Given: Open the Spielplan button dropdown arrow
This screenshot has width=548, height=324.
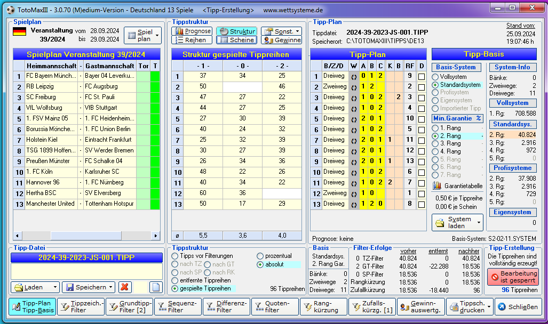Looking at the screenshot, I should 157,36.
